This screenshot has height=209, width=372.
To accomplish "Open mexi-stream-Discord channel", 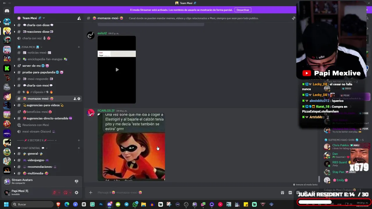I will (49, 131).
